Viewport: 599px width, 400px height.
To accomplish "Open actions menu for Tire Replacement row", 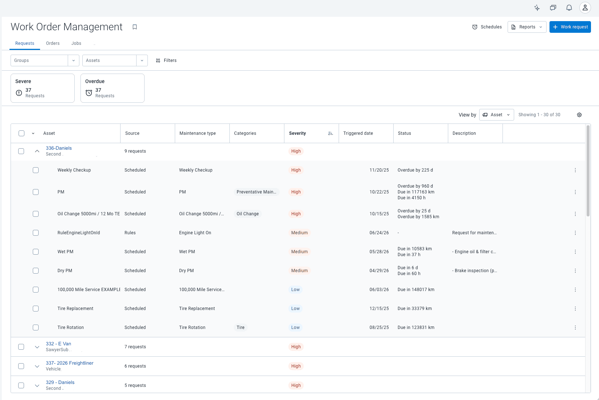I will tap(575, 309).
